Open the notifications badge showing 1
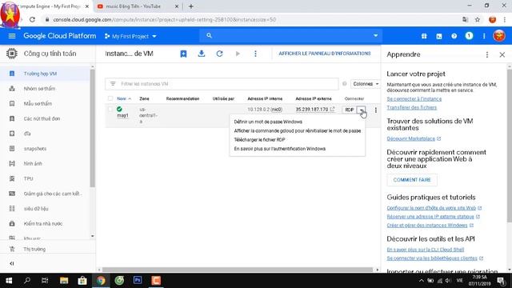This screenshot has width=512, height=288. 469,36
